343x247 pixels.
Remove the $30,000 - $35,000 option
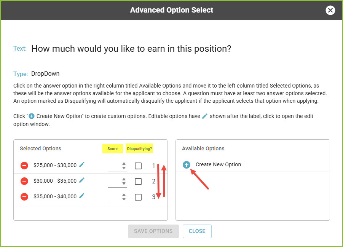(24, 181)
